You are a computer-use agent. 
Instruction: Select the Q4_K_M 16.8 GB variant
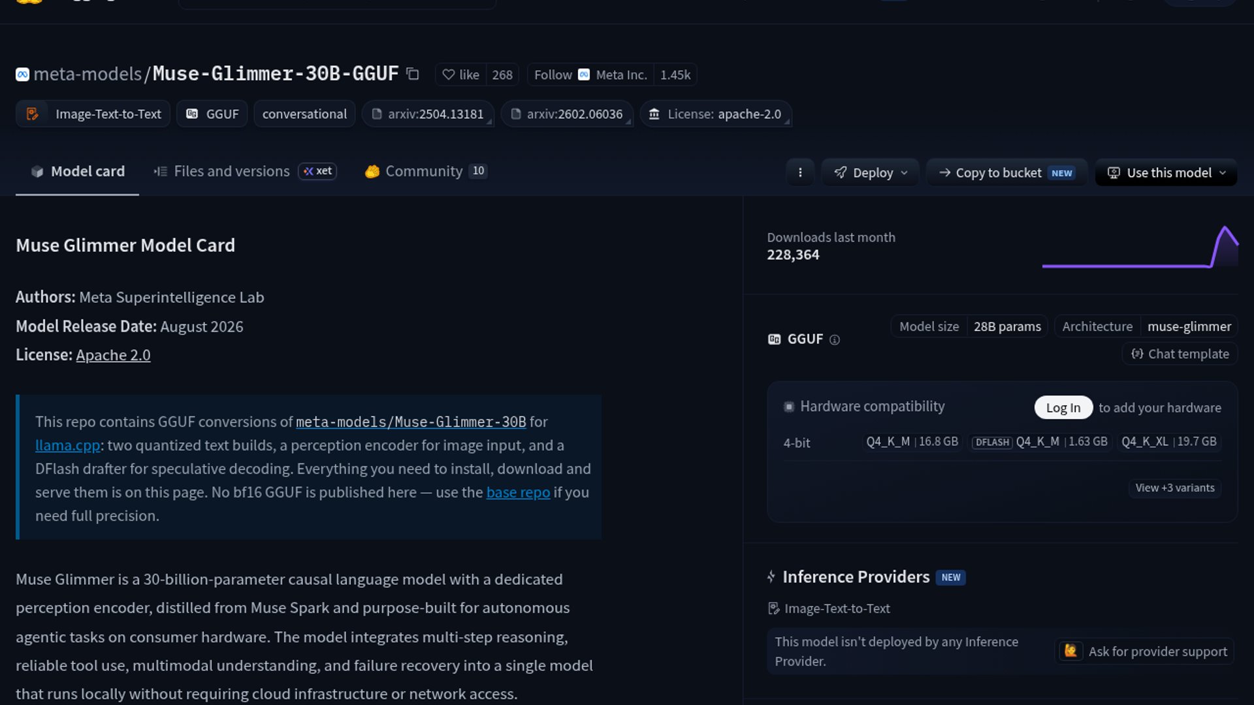912,442
